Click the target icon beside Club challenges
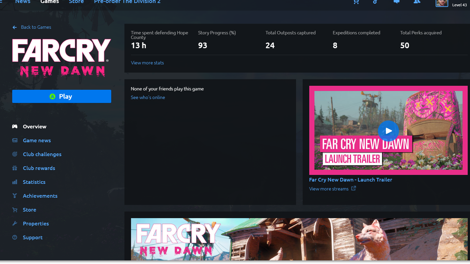The height and width of the screenshot is (264, 470). coord(15,154)
